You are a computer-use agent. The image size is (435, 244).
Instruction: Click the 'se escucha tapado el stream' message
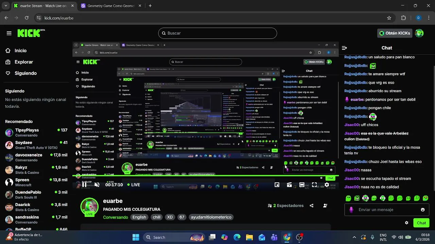pos(386,179)
